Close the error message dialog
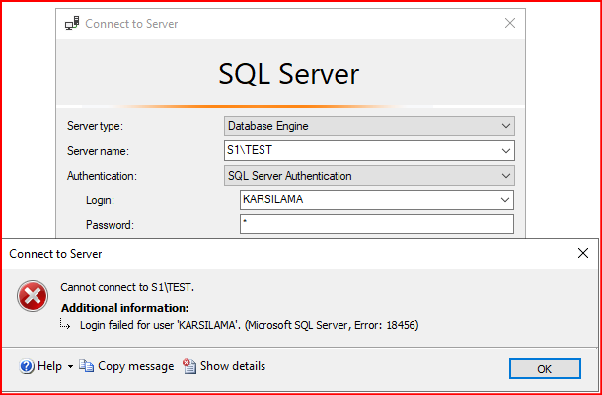This screenshot has width=602, height=395. pos(583,253)
